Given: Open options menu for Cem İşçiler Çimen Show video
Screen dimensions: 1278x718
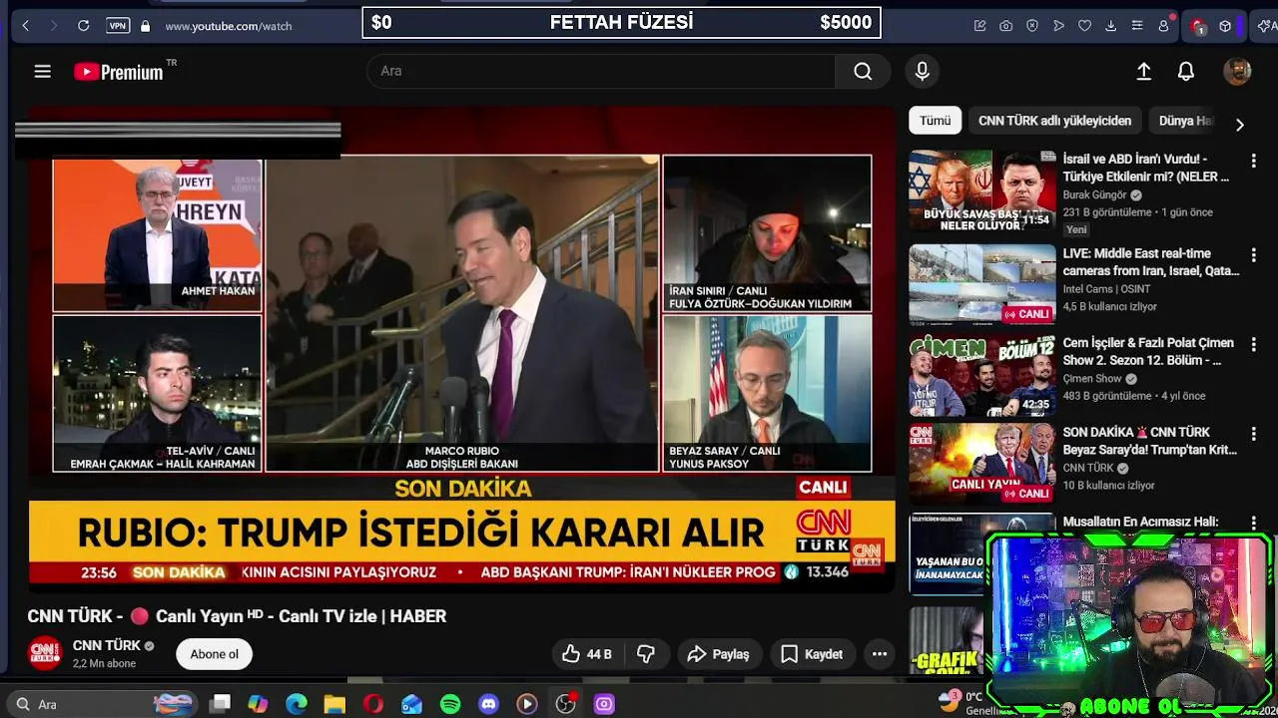Looking at the screenshot, I should (x=1254, y=344).
